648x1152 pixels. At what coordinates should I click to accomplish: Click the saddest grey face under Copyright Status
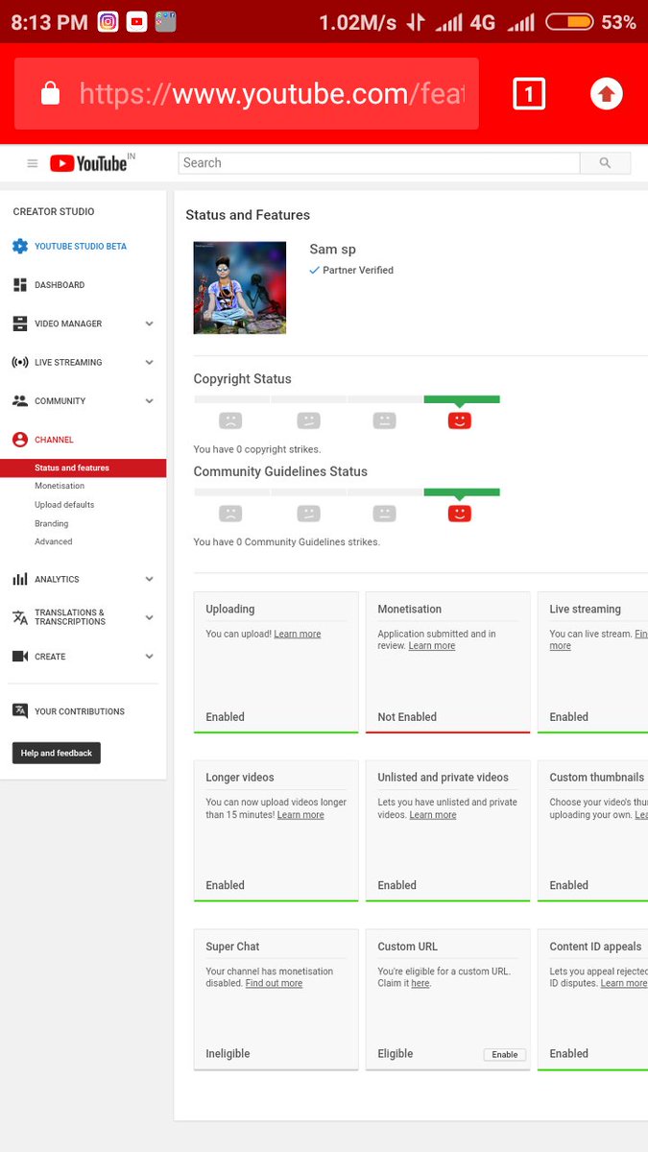click(x=230, y=420)
